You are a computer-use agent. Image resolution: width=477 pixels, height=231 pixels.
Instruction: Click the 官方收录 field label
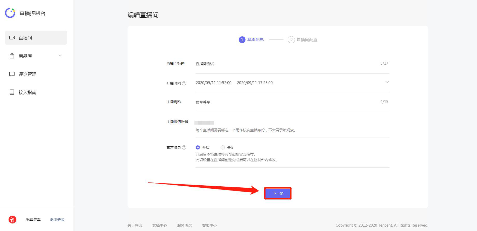(174, 147)
